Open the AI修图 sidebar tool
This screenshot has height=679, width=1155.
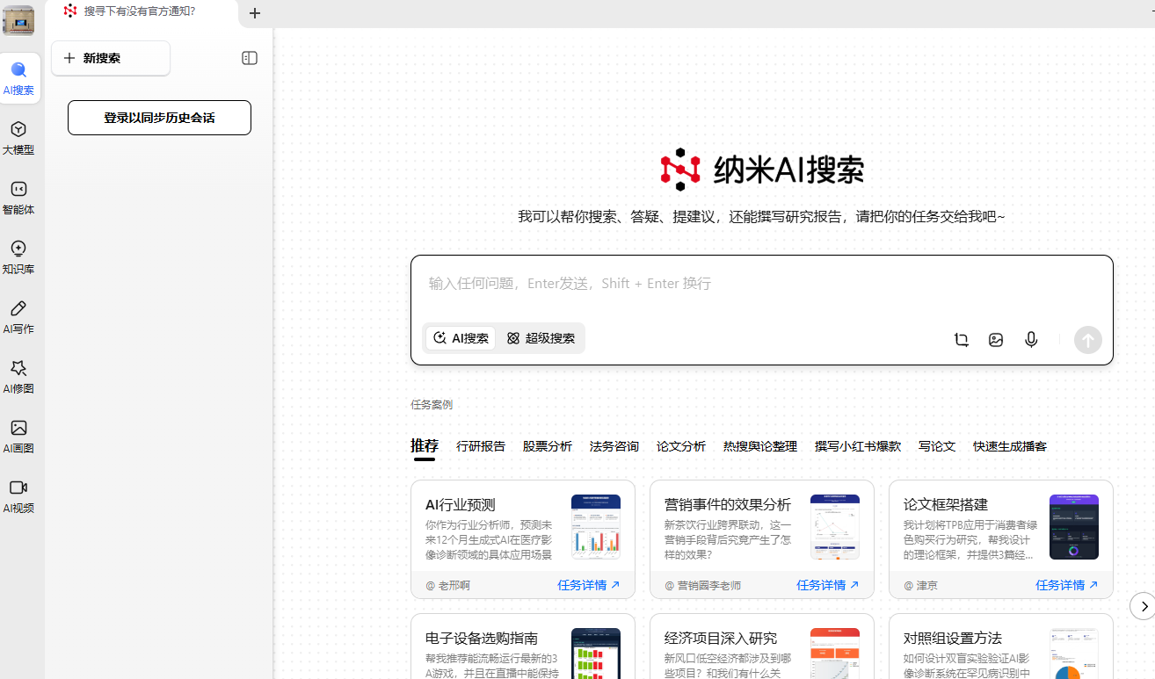click(x=18, y=377)
